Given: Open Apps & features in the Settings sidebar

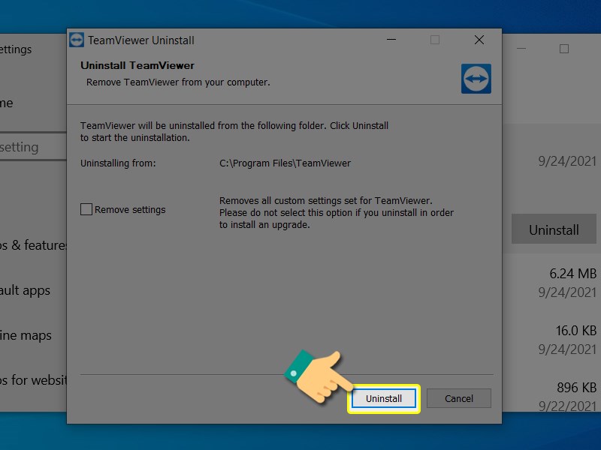Looking at the screenshot, I should point(33,245).
